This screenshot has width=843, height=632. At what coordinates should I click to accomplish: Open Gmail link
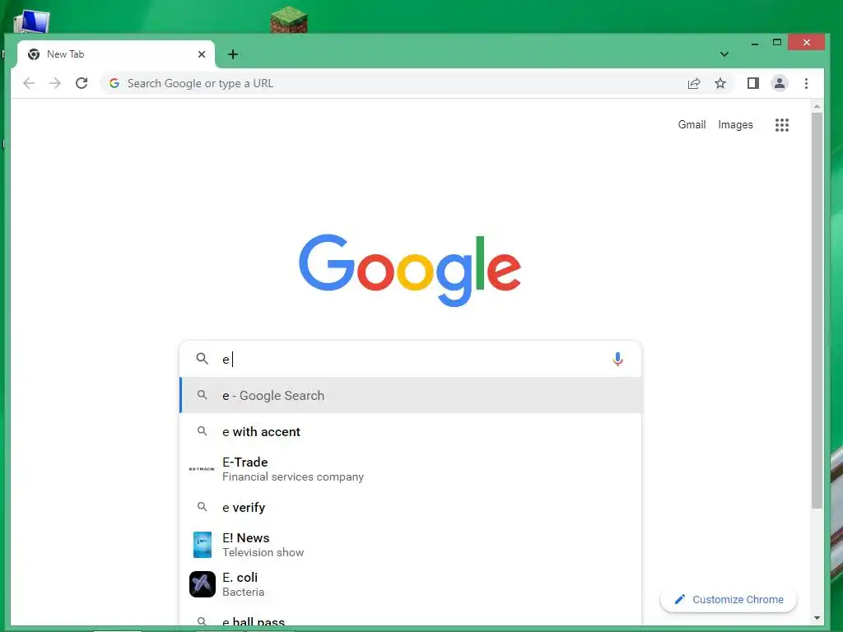pos(692,125)
